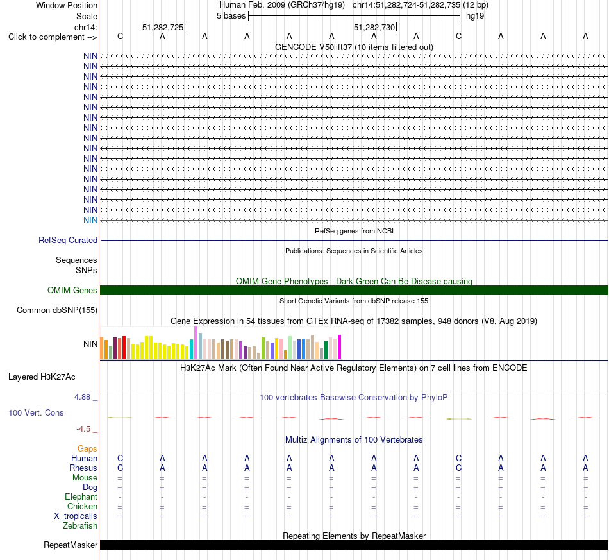Click the '100 Vert. Cons' label
This screenshot has width=609, height=560.
pos(36,412)
